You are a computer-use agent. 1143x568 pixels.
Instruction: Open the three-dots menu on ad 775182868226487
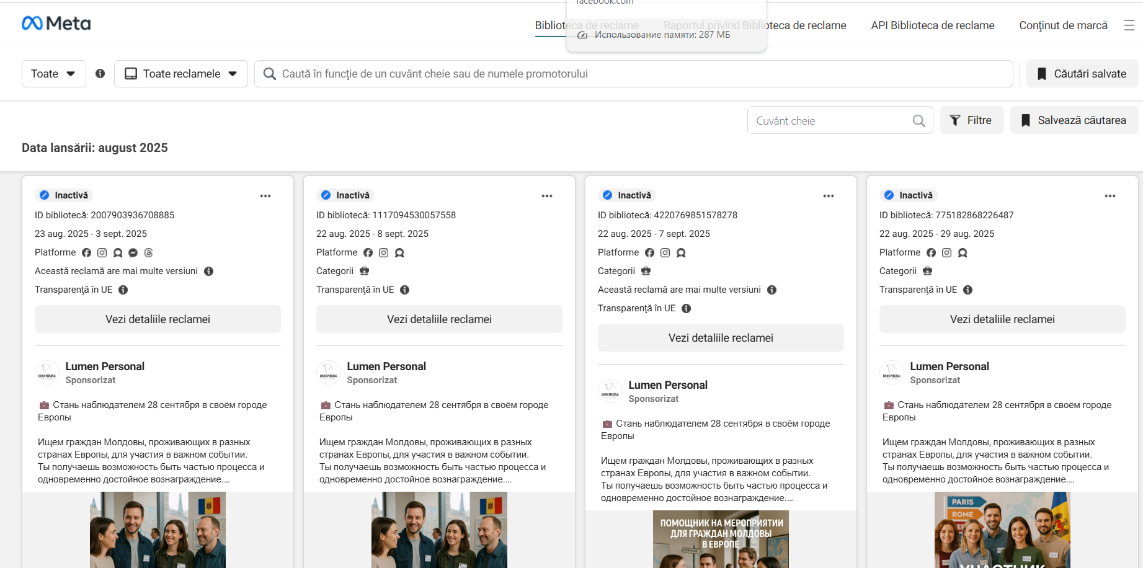click(x=1110, y=196)
